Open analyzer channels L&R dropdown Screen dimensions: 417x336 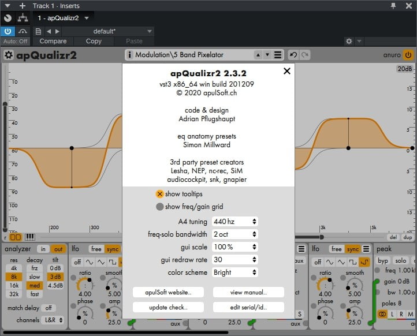(x=53, y=320)
